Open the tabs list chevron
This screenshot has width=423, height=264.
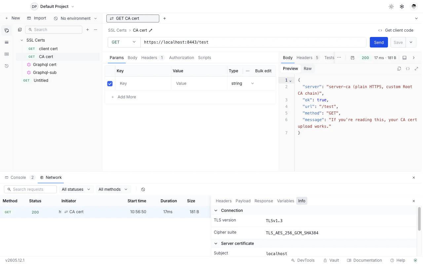[416, 18]
